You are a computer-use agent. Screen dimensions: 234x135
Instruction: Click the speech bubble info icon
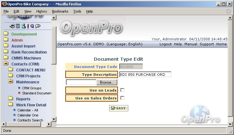pyautogui.click(x=38, y=26)
